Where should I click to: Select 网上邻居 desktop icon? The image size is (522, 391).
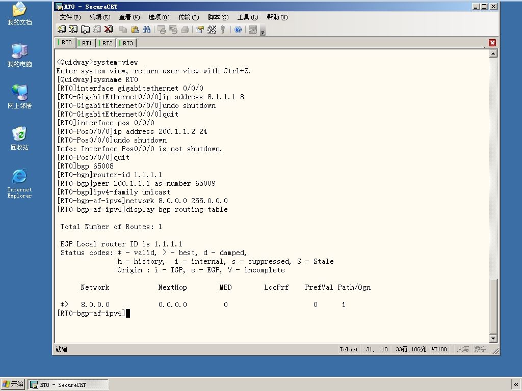pos(20,97)
